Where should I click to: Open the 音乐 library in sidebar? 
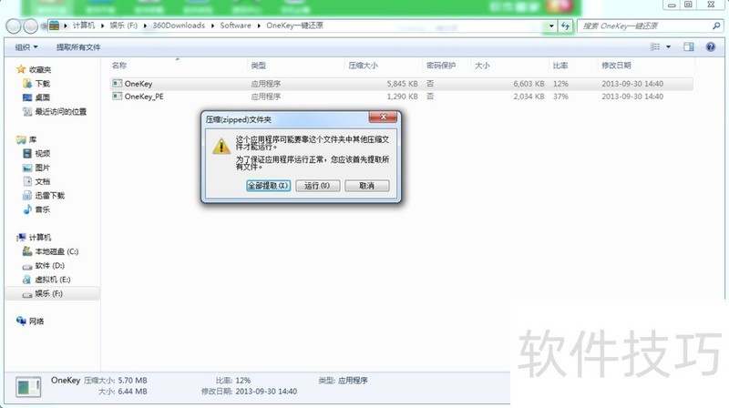(43, 209)
